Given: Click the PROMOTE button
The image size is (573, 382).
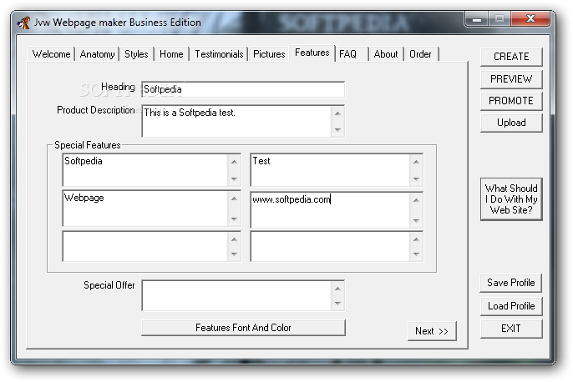Looking at the screenshot, I should [x=511, y=101].
